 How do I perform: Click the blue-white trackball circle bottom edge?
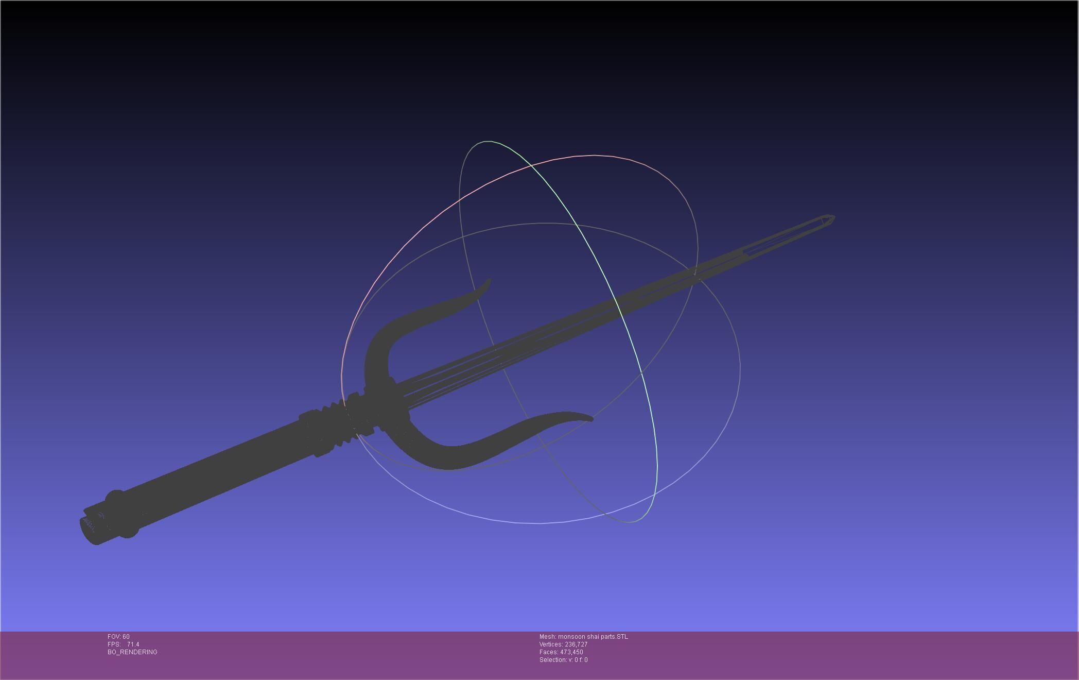pyautogui.click(x=539, y=523)
